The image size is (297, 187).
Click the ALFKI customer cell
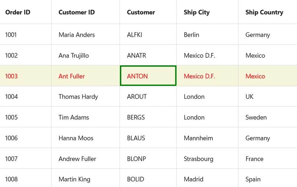coord(148,34)
